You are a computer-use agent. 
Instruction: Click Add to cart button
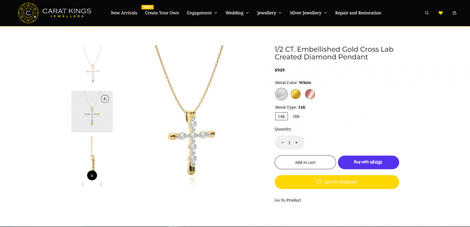click(x=305, y=162)
